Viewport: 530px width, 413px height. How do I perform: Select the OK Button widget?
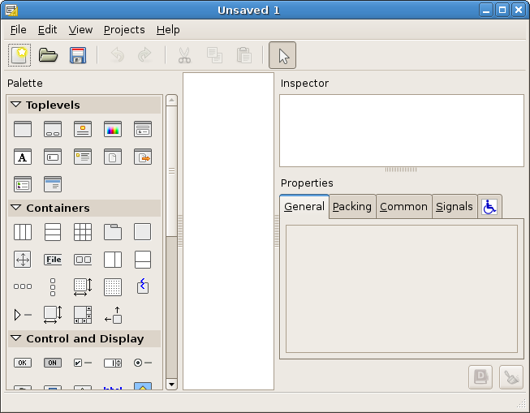(23, 363)
